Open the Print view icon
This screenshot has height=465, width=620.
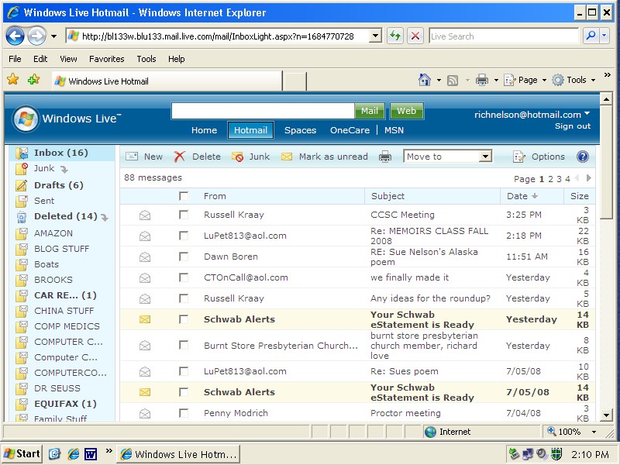click(384, 156)
